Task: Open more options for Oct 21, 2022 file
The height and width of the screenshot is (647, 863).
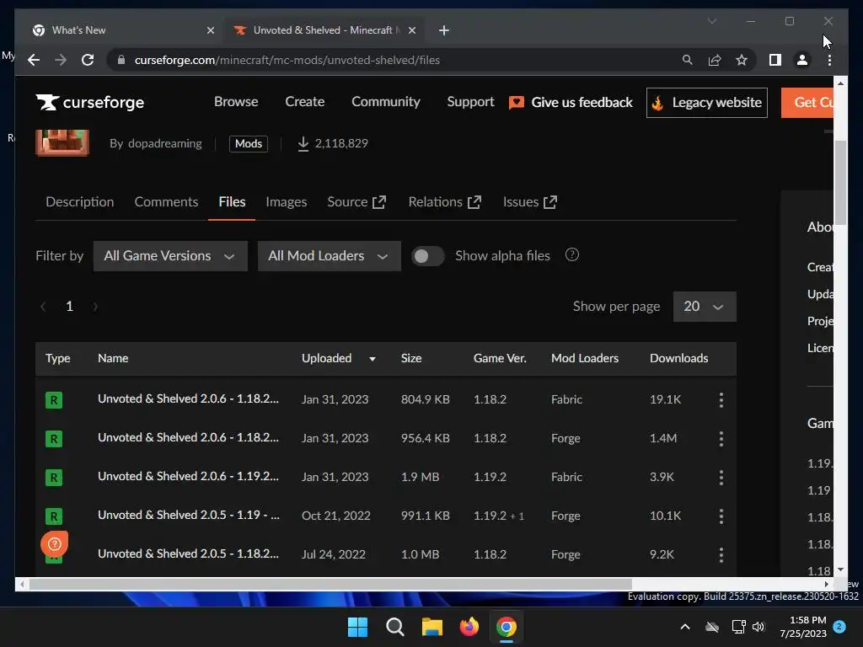Action: point(721,516)
